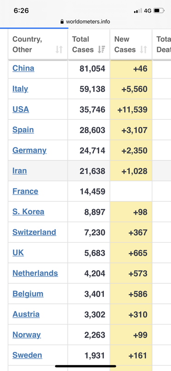This screenshot has height=371, width=171.
Task: Open the Switzerland country link
Action: click(x=34, y=232)
